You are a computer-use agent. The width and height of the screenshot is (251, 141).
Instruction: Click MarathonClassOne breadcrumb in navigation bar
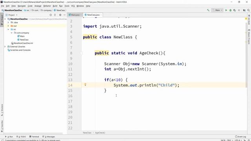point(12,10)
